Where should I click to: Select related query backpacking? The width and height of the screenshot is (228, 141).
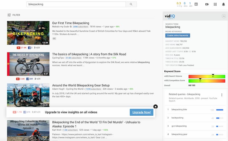(x=177, y=118)
